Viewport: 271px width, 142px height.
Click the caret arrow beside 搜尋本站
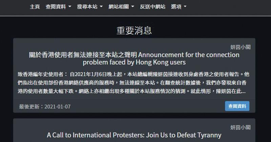click(101, 7)
